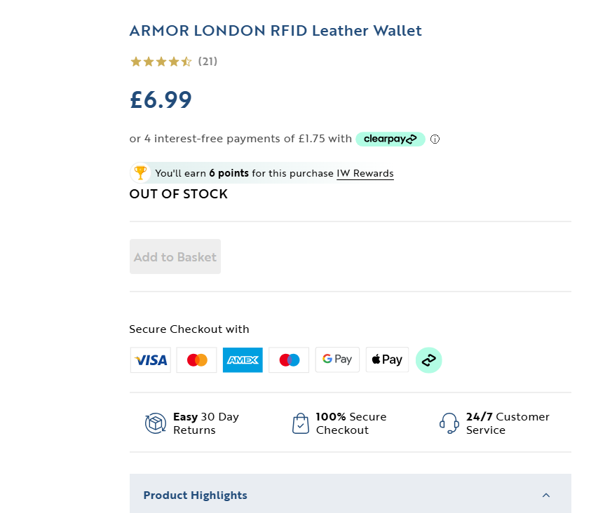This screenshot has width=591, height=513.
Task: Click the Customer Service headset icon
Action: coord(449,423)
